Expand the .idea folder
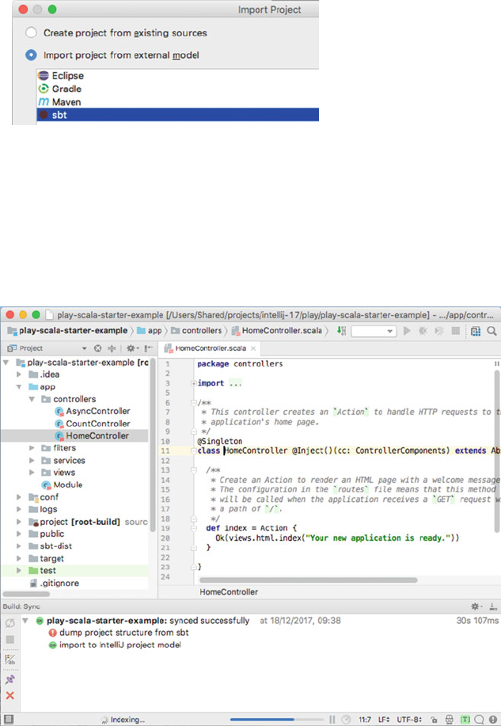 (19, 374)
